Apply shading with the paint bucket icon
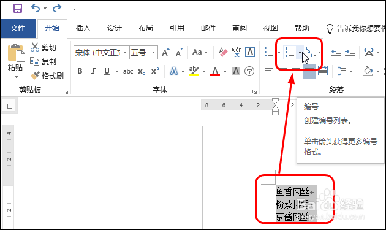The width and height of the screenshot is (386, 230). coord(368,72)
